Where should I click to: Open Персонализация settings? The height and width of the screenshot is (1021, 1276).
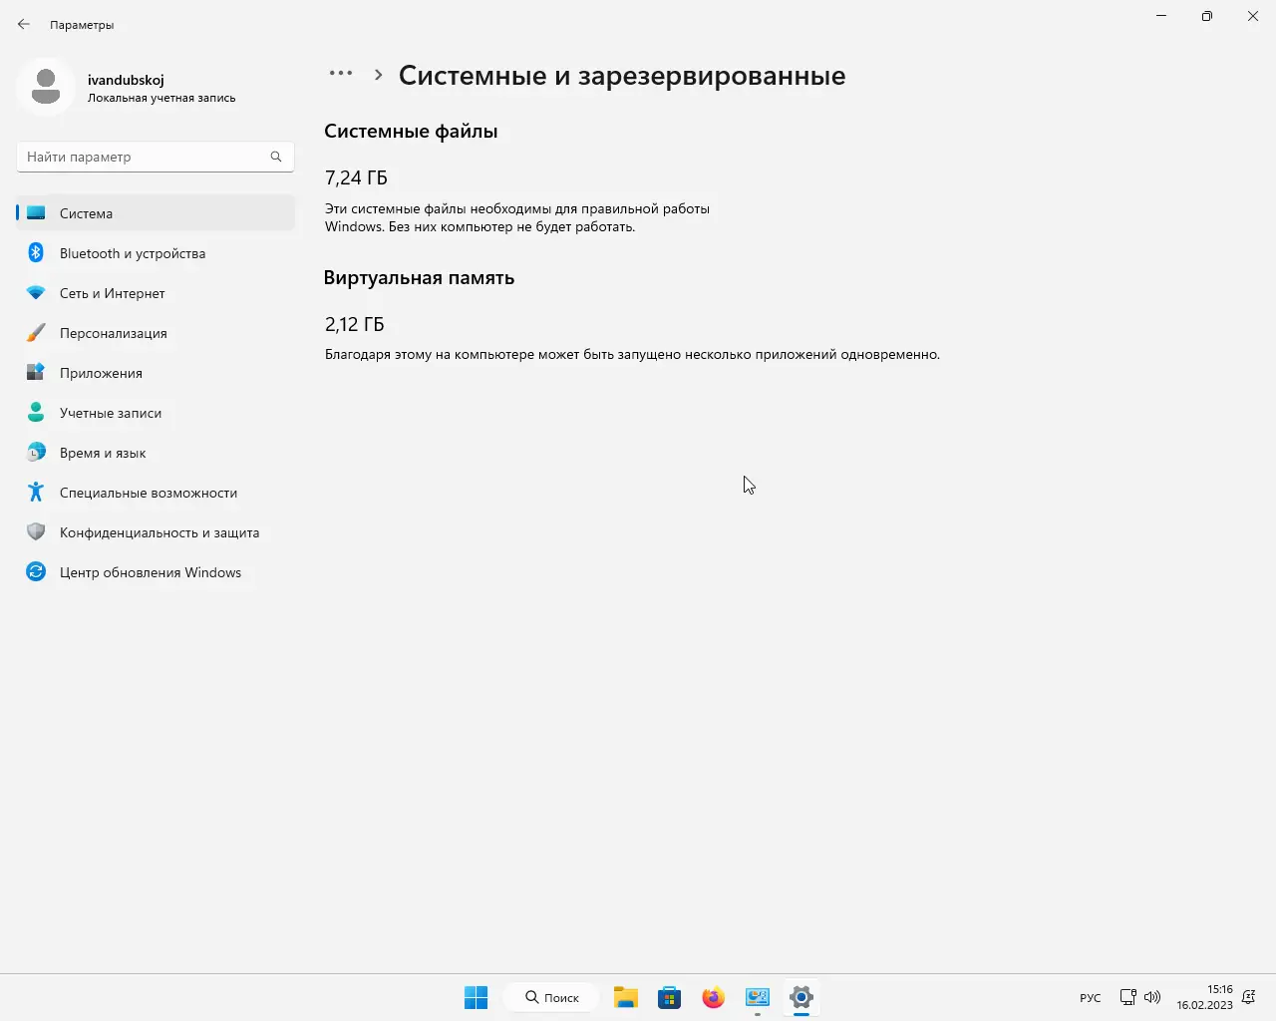pyautogui.click(x=114, y=333)
